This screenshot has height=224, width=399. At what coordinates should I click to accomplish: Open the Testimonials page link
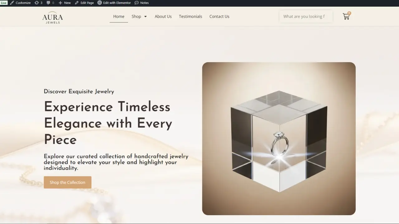coord(190,16)
